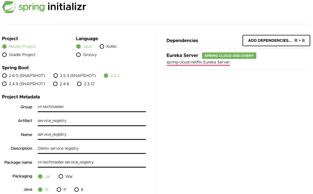Select Gradle Project option

click(x=5, y=55)
